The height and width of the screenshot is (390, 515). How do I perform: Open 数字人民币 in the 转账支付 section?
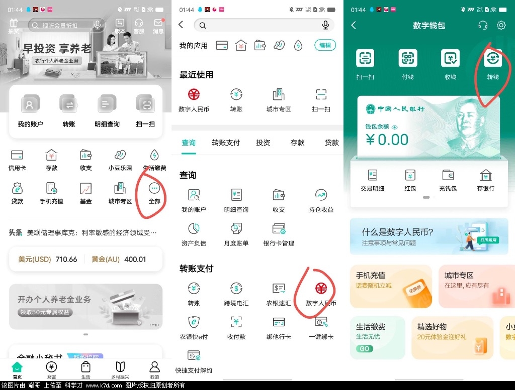[x=321, y=294]
